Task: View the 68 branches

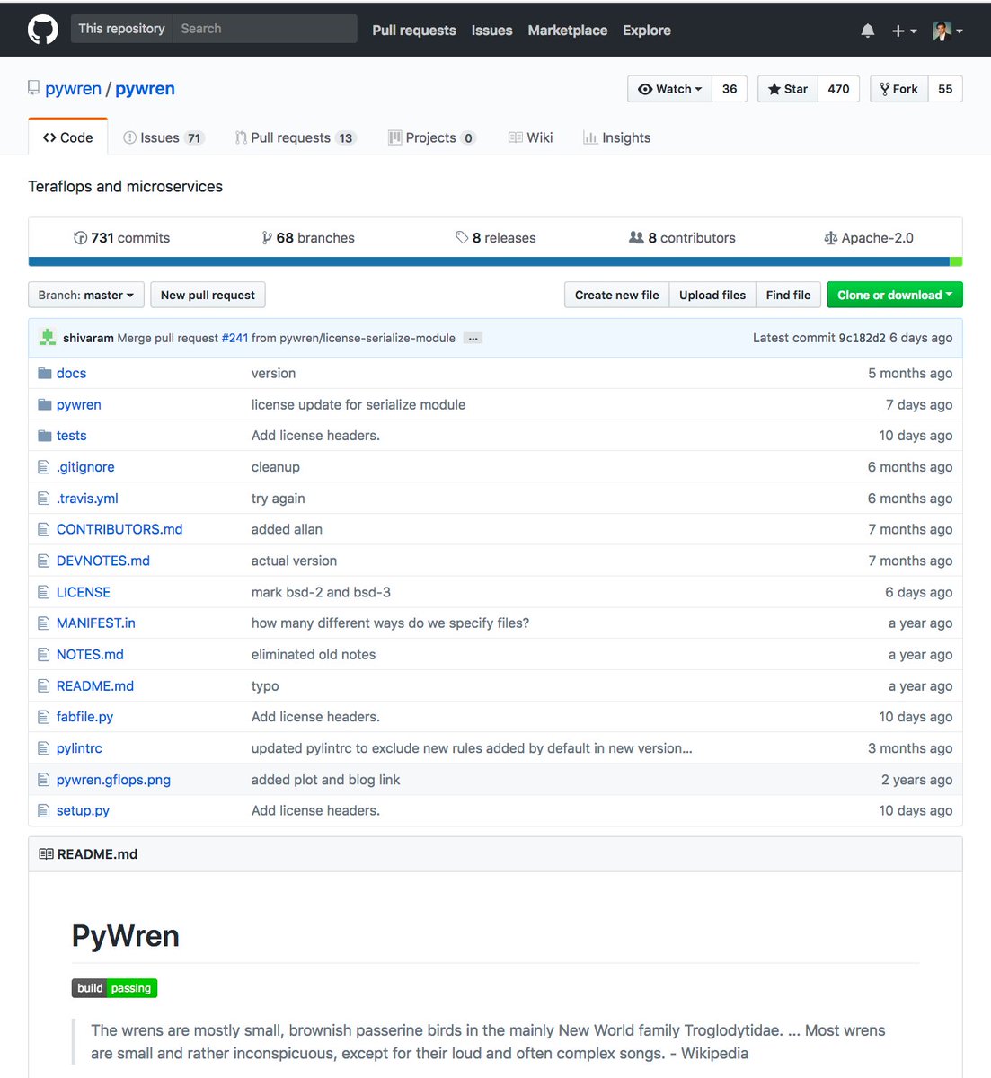Action: point(308,238)
